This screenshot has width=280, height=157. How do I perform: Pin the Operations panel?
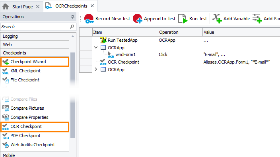tap(72, 17)
